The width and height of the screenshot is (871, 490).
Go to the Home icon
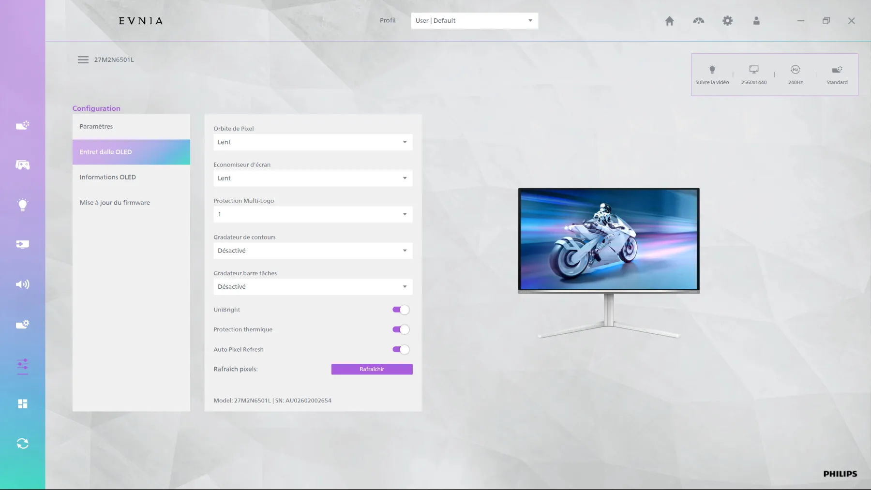coord(669,21)
